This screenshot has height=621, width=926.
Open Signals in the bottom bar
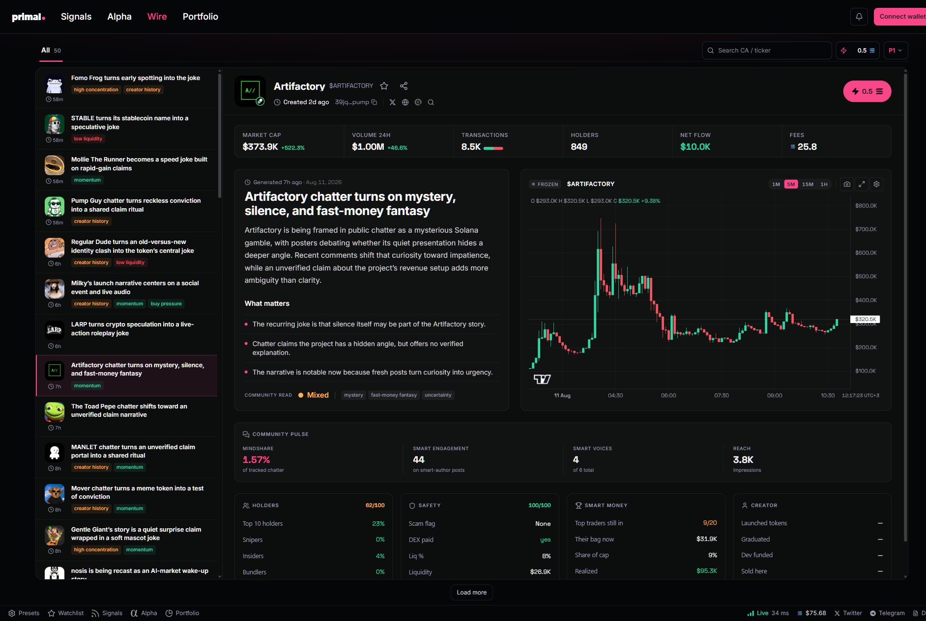point(107,613)
